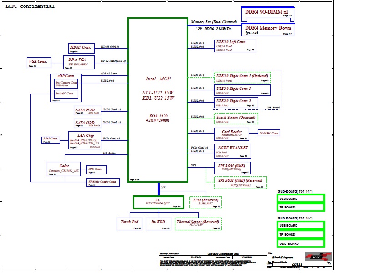Image resolution: width=387 pixels, height=273 pixels.
Task: Click the "DP to VGA" converter block
Action: pyautogui.click(x=79, y=62)
